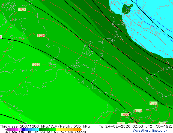
Task: Click the magenta swatch in the color legend
Action: coord(16,129)
